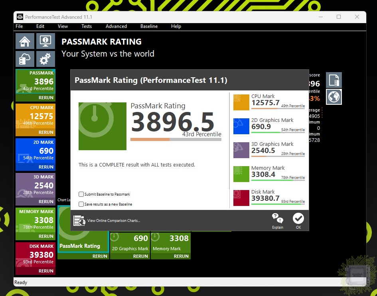377x296 pixels.
Task: Click View Online Comparison Charts link
Action: pyautogui.click(x=113, y=221)
